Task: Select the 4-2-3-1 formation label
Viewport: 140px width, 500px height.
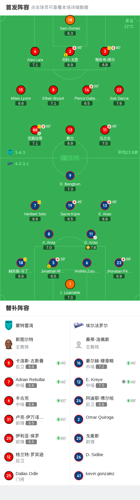Action: click(x=22, y=164)
